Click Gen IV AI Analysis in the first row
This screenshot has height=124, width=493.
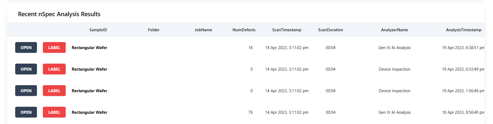click(394, 48)
